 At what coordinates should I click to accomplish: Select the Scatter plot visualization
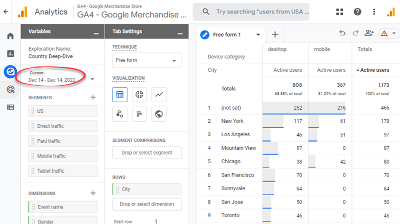pos(120,114)
